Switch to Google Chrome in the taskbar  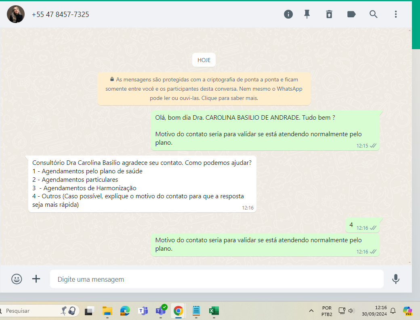tap(178, 311)
